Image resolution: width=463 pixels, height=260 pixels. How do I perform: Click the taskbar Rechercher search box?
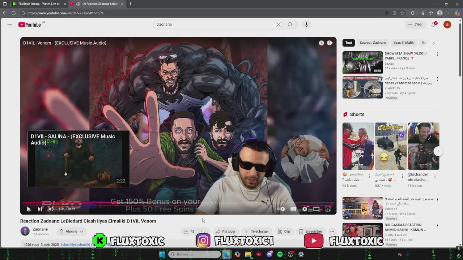(x=195, y=254)
